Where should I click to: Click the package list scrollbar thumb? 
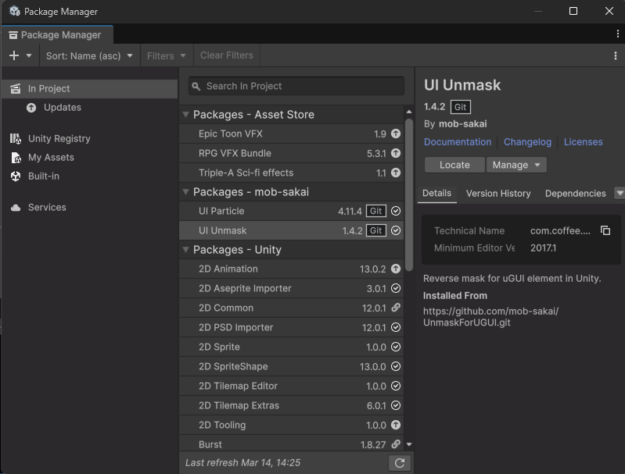click(x=409, y=194)
